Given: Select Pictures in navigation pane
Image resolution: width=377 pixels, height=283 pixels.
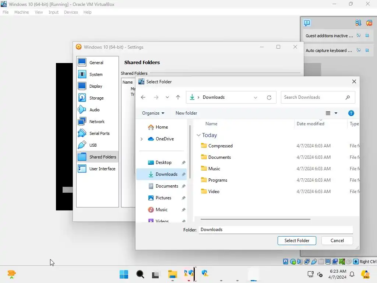Looking at the screenshot, I should point(163,198).
